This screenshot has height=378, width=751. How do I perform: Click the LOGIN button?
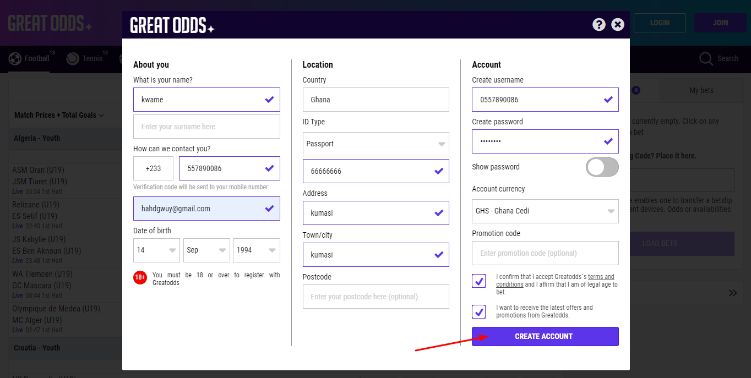(x=660, y=23)
